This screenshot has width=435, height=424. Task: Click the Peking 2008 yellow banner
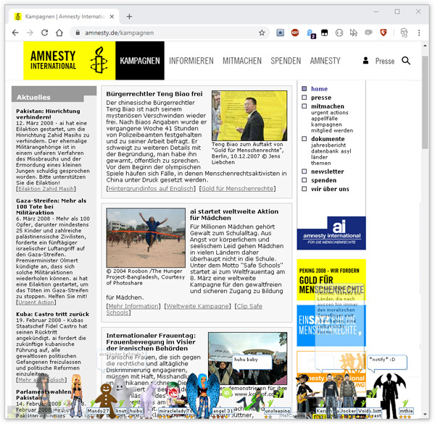tap(331, 280)
